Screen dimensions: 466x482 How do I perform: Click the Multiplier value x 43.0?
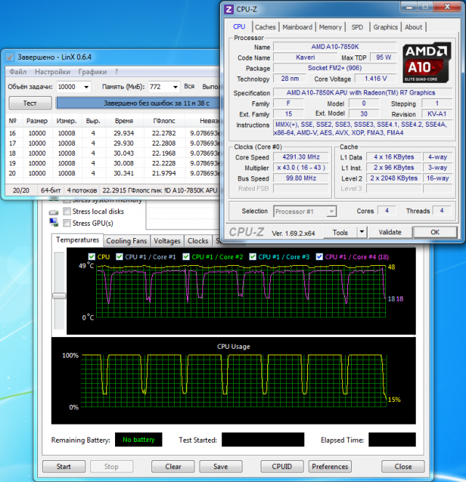(301, 167)
